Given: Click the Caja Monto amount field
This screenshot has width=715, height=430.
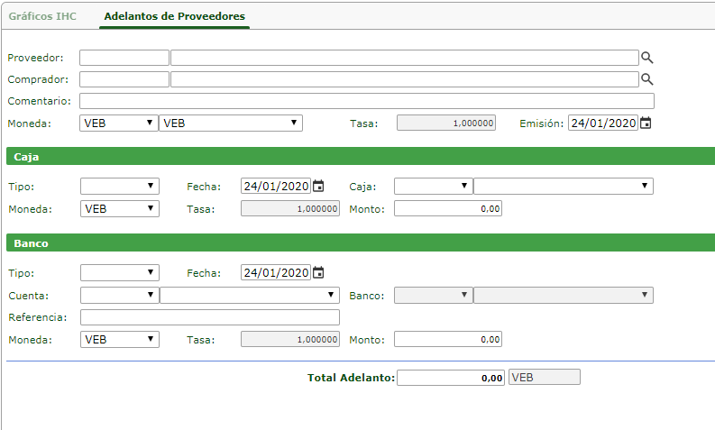Looking at the screenshot, I should 447,209.
